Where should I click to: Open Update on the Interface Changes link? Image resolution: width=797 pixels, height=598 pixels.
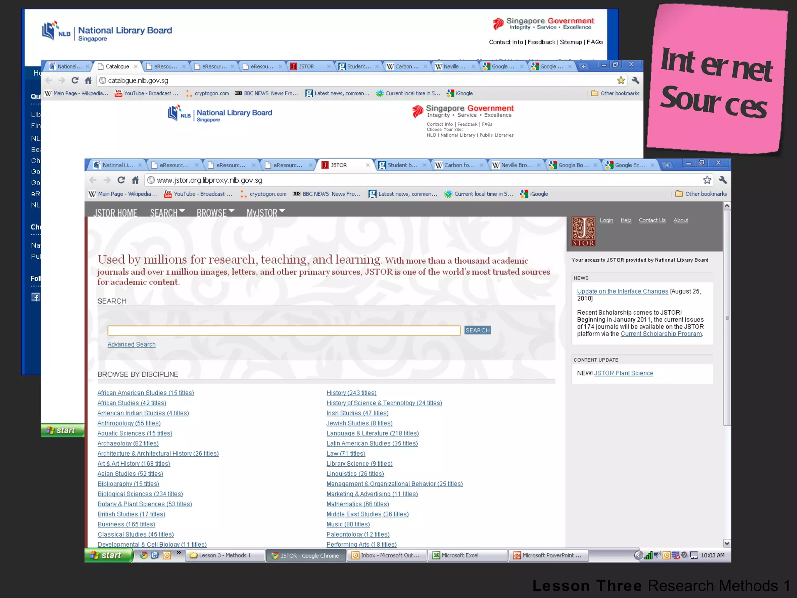pyautogui.click(x=622, y=291)
